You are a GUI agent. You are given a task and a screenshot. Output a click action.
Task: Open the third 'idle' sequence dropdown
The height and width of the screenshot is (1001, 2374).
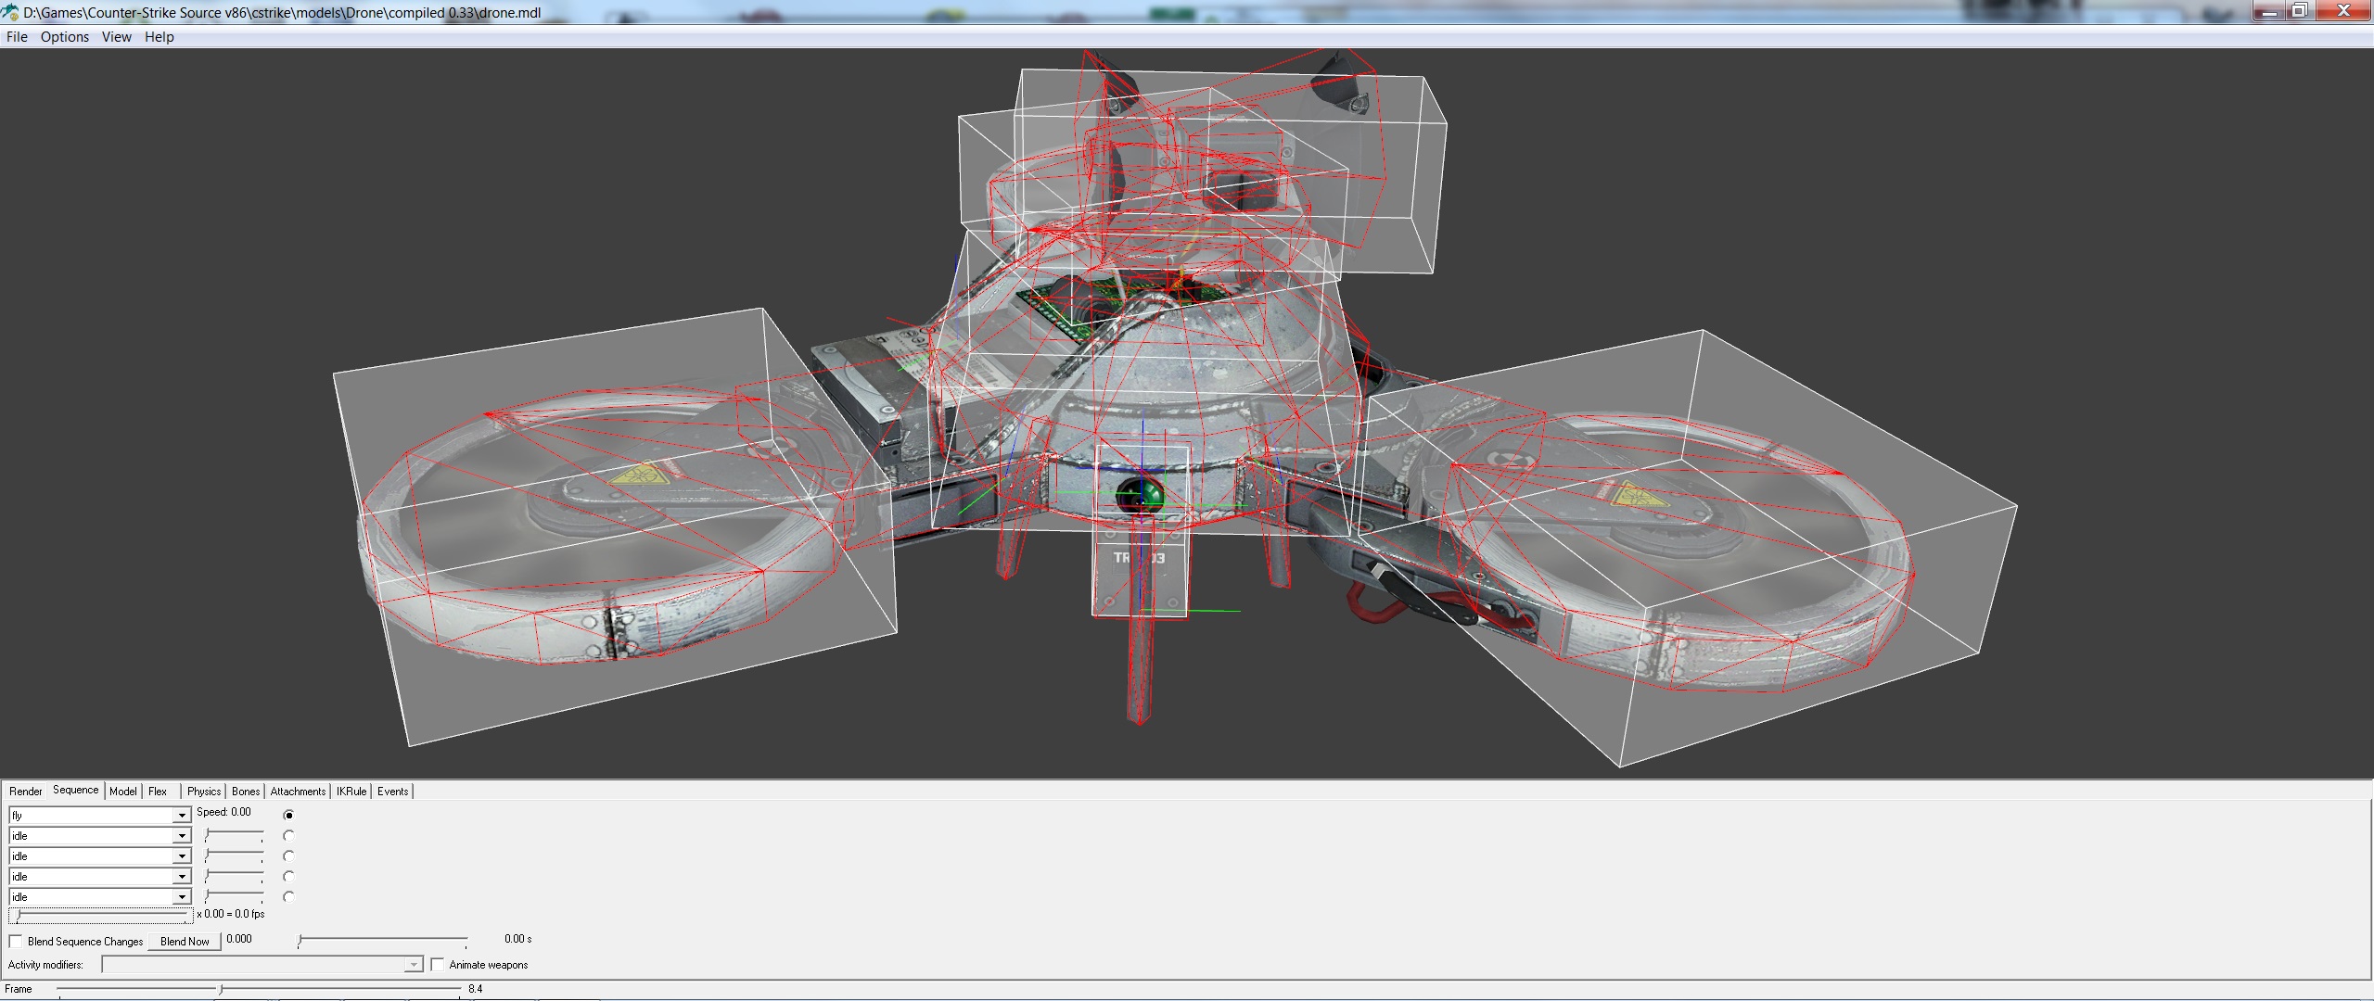(100, 877)
